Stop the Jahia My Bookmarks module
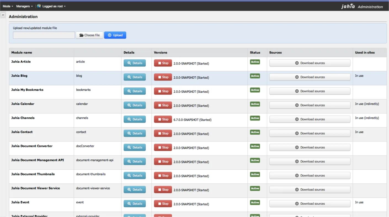Screen dimensions: 389x217 click(163, 91)
